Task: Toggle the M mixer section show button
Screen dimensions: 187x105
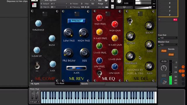Action: click(x=183, y=75)
